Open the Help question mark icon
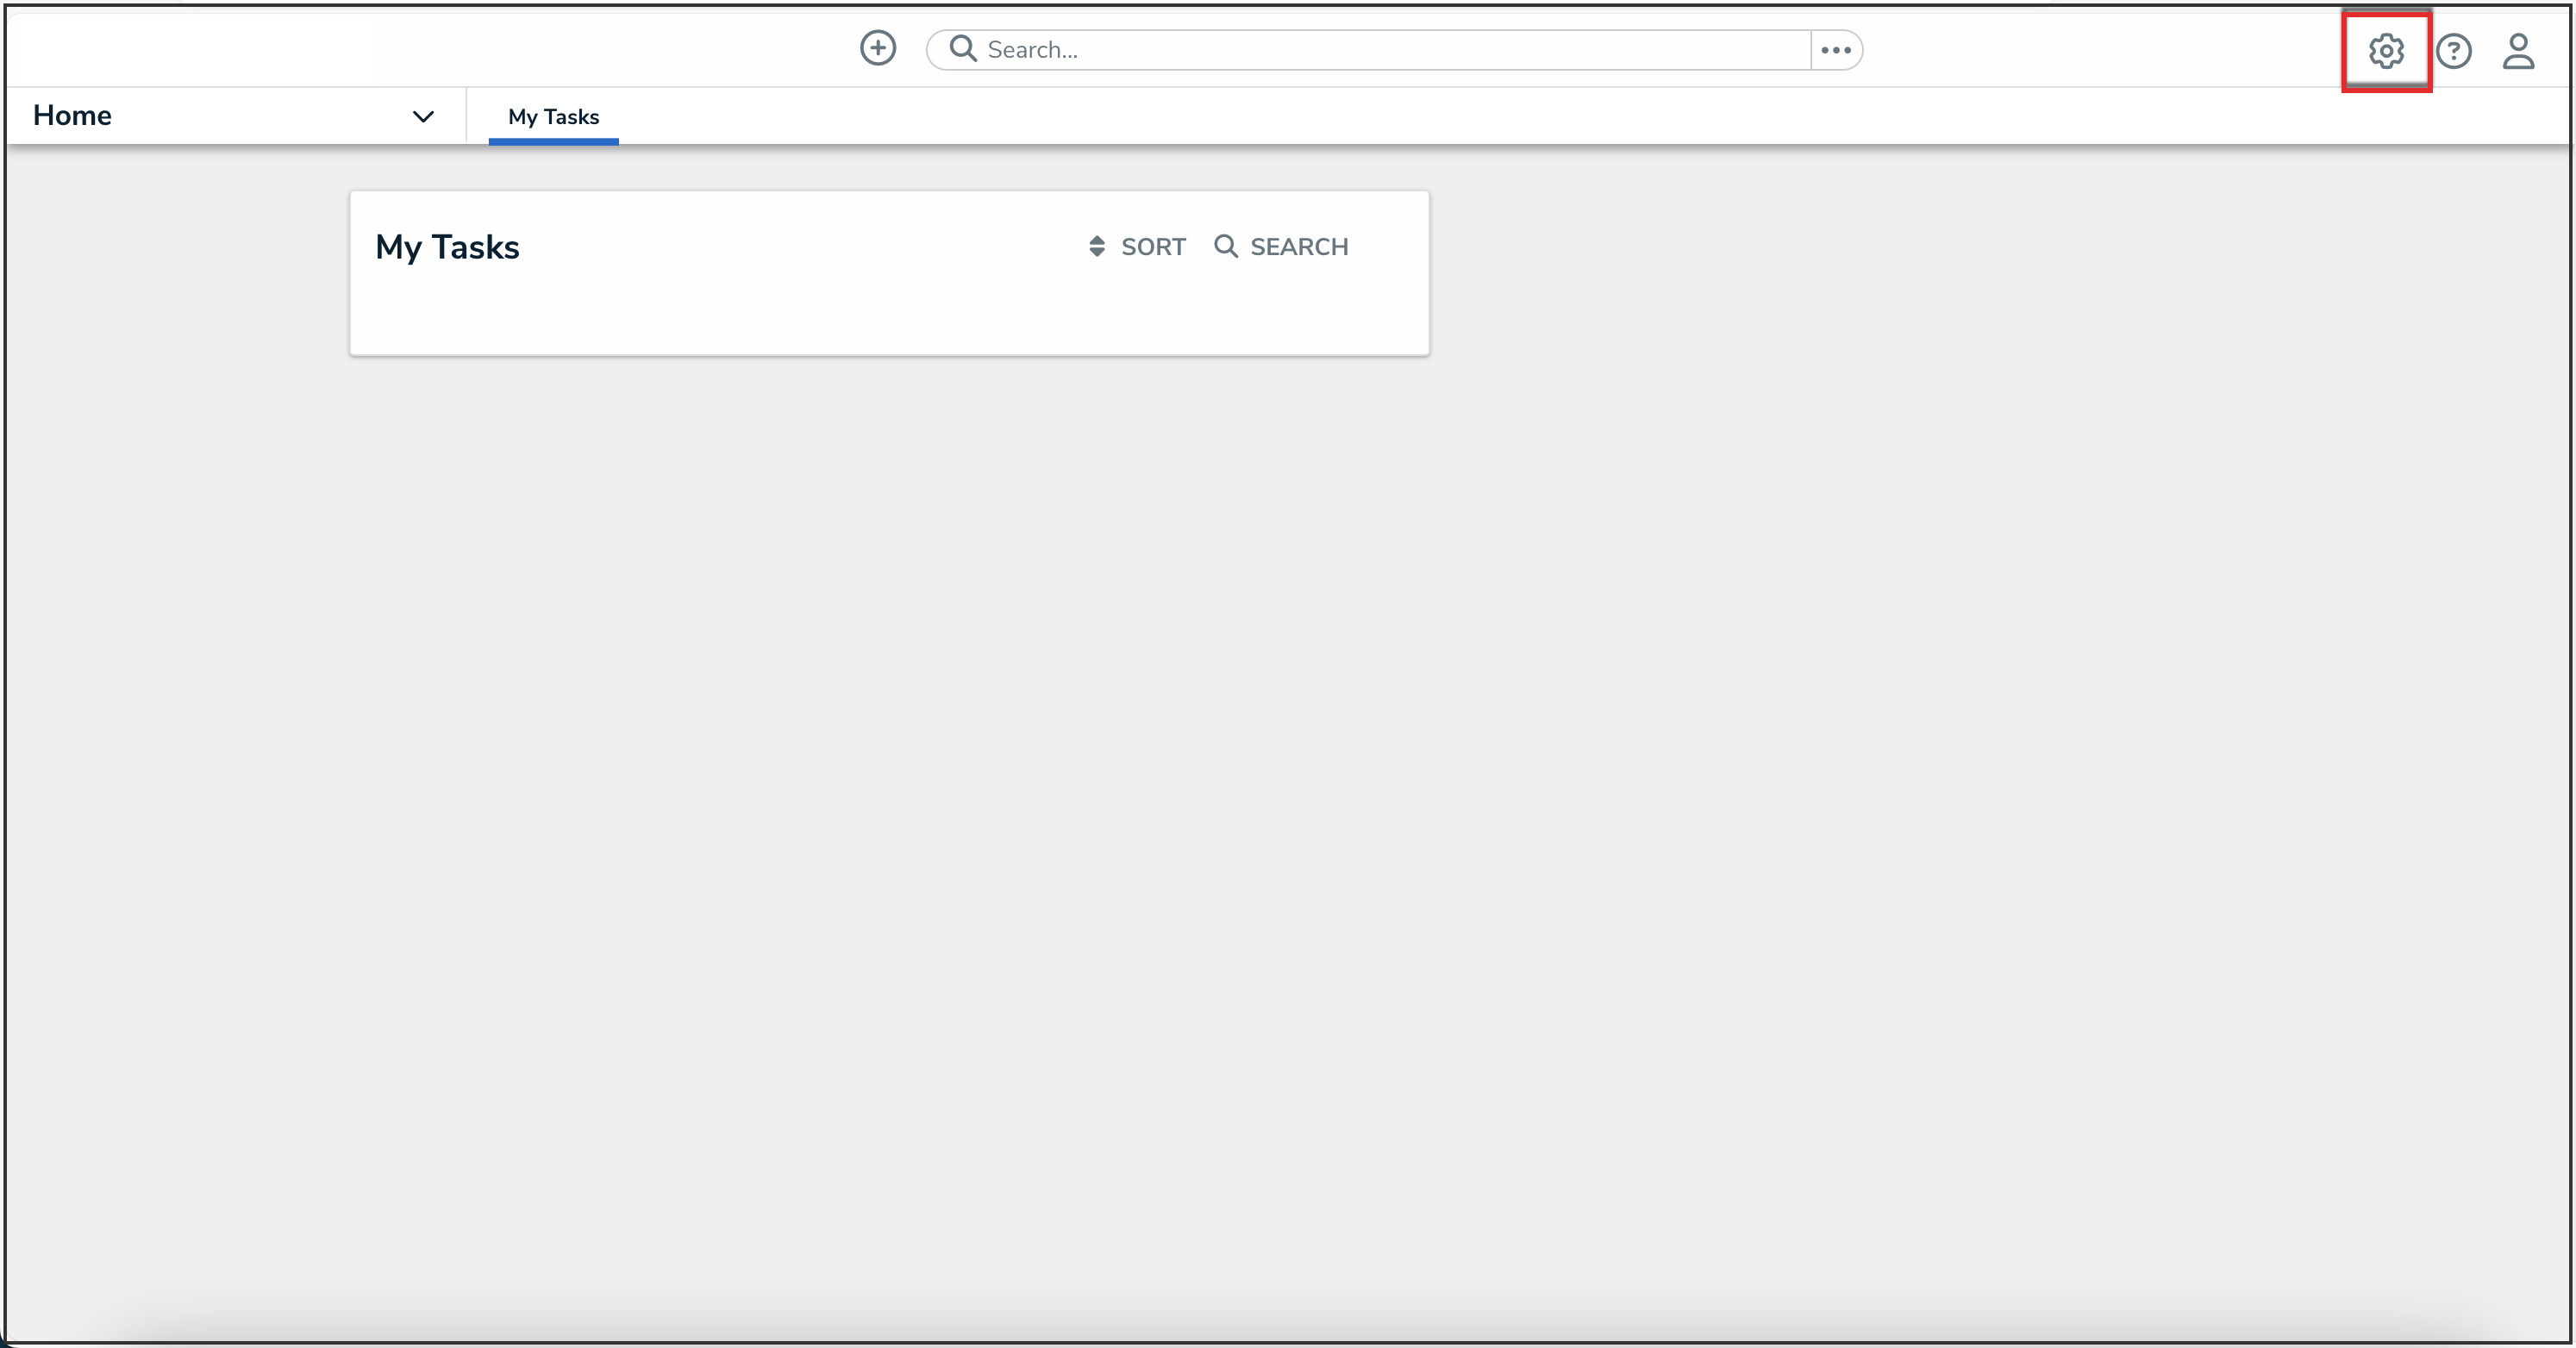The image size is (2576, 1348). point(2453,51)
